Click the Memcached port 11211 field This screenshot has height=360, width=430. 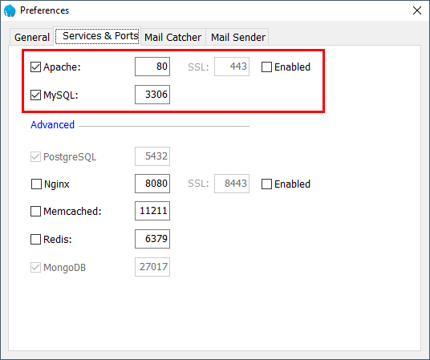click(152, 211)
